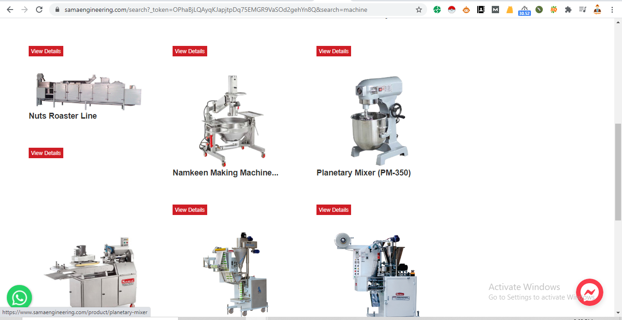Reload the current page
622x320 pixels.
39,10
